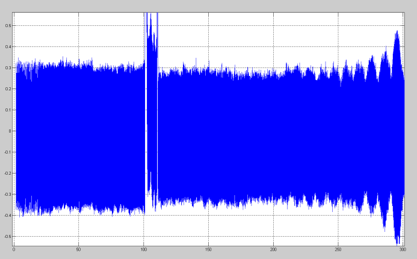Click the y-axis tick label 0.4
The image size is (417, 259).
[x=8, y=47]
